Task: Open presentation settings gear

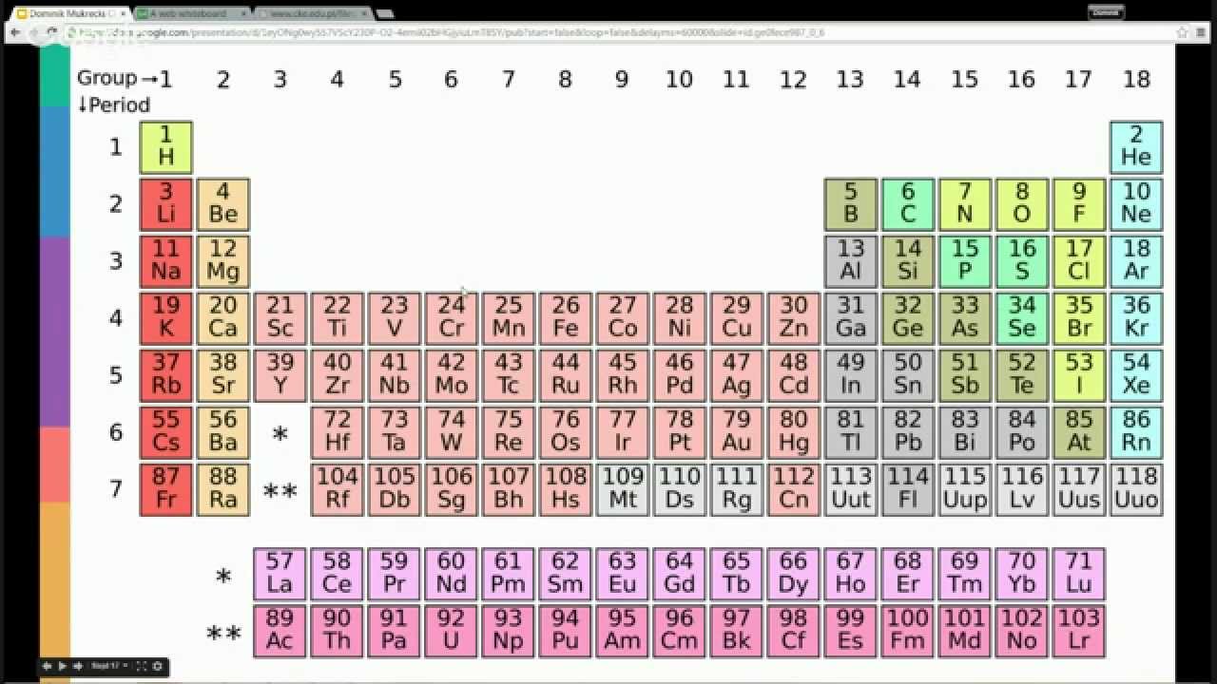Action: click(158, 666)
